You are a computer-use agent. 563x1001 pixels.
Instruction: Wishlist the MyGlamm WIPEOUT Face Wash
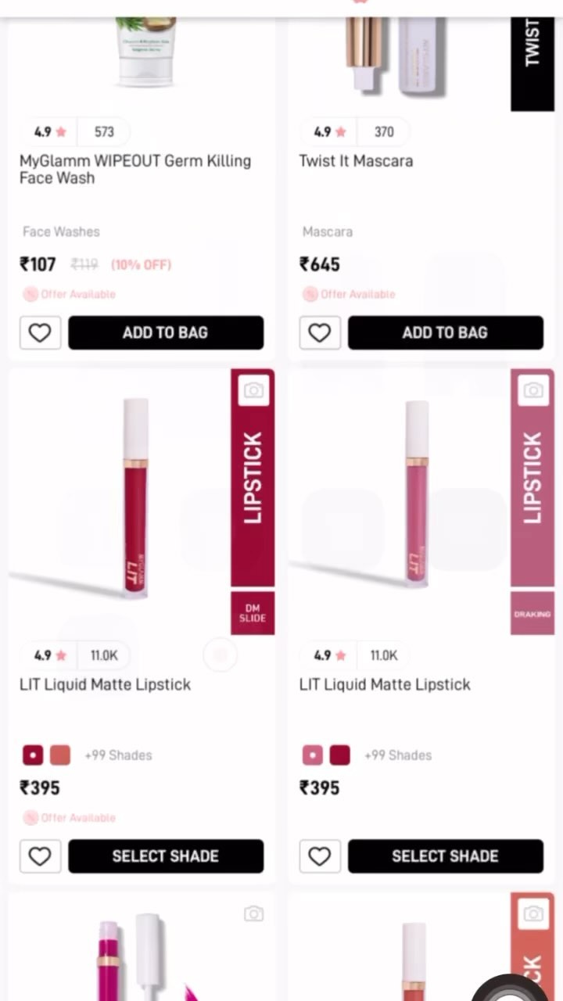(40, 333)
